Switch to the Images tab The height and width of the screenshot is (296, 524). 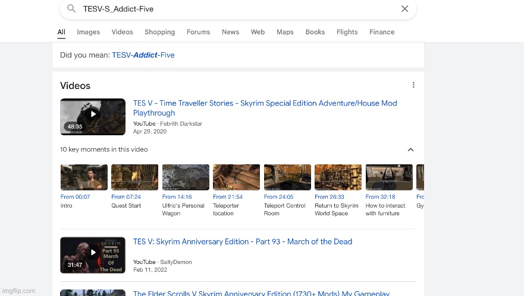click(89, 32)
